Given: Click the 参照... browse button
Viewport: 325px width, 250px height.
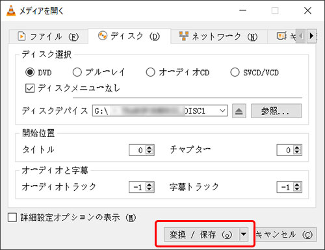Looking at the screenshot, I should pyautogui.click(x=276, y=111).
